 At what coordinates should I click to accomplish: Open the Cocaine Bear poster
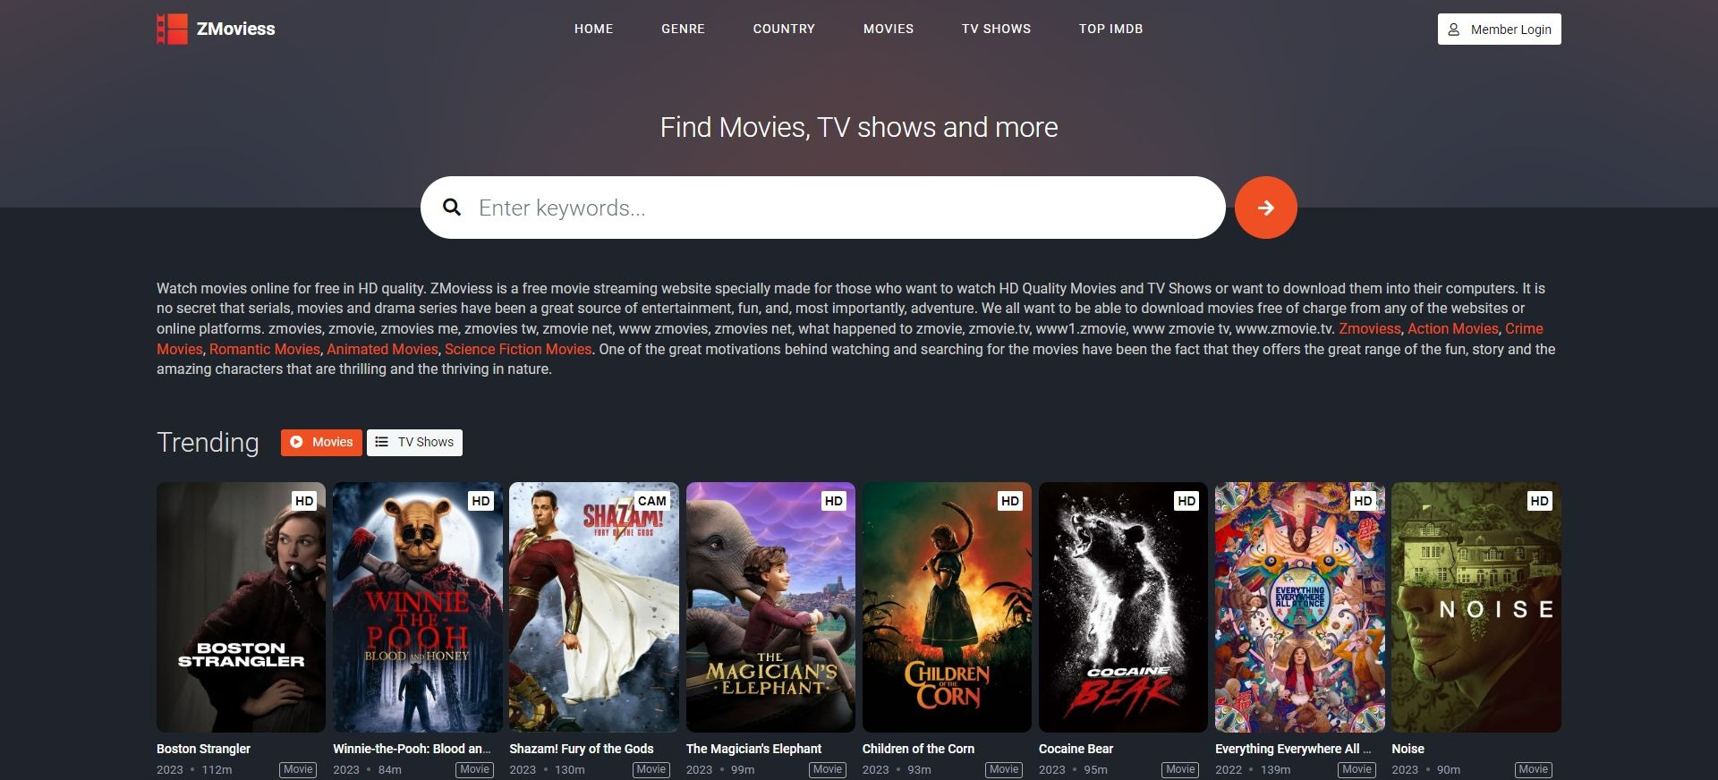pyautogui.click(x=1123, y=607)
